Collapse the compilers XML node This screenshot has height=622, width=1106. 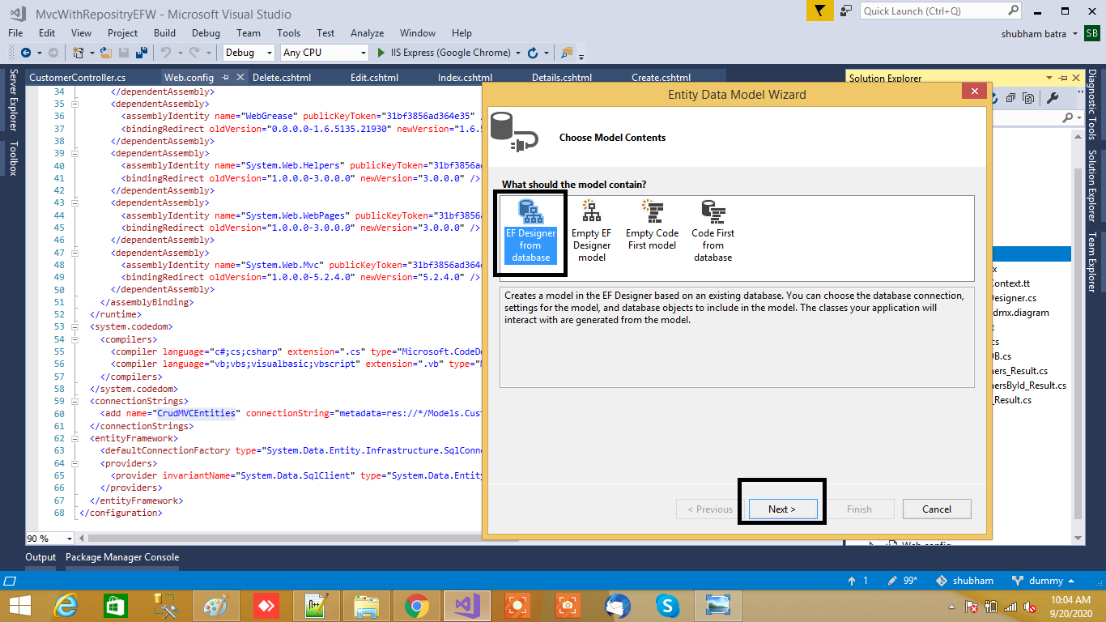(x=75, y=339)
